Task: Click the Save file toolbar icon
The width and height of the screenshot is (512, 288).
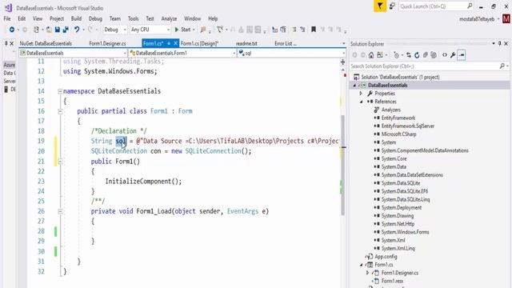Action: (57, 30)
